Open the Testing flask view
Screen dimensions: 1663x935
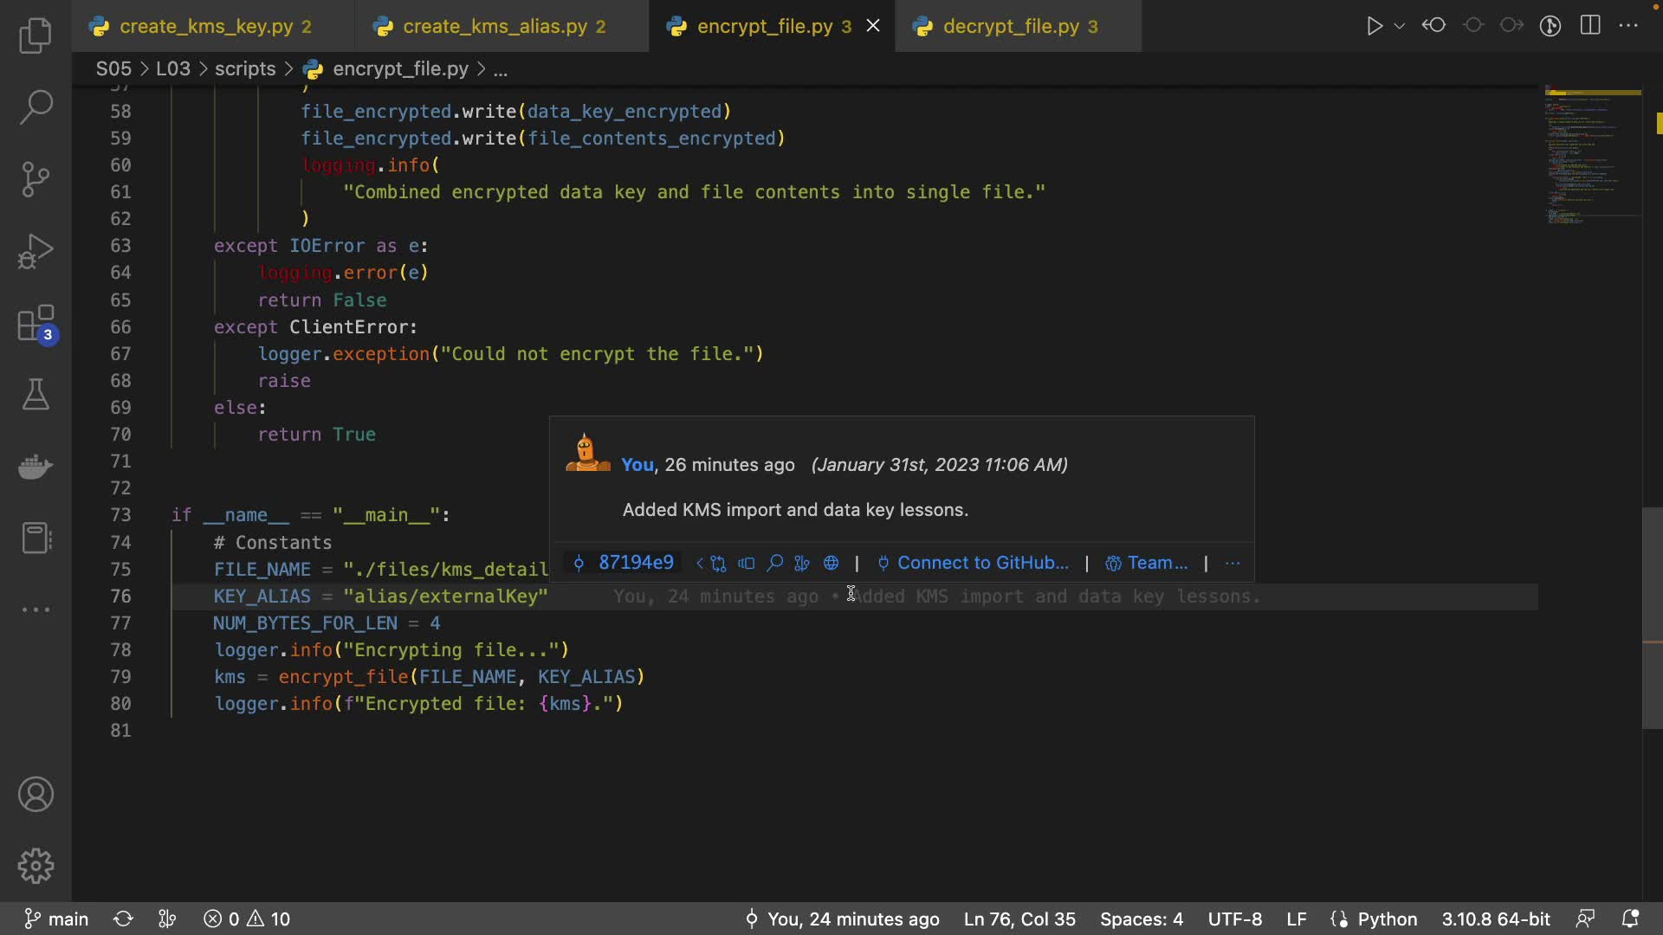pos(36,395)
